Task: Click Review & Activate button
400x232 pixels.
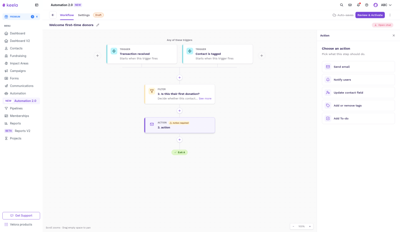Action: 370,15
